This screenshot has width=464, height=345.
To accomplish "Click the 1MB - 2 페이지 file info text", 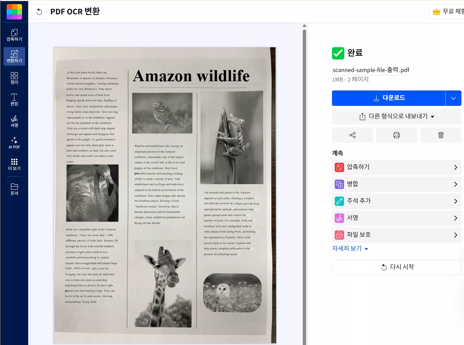I will [x=350, y=79].
